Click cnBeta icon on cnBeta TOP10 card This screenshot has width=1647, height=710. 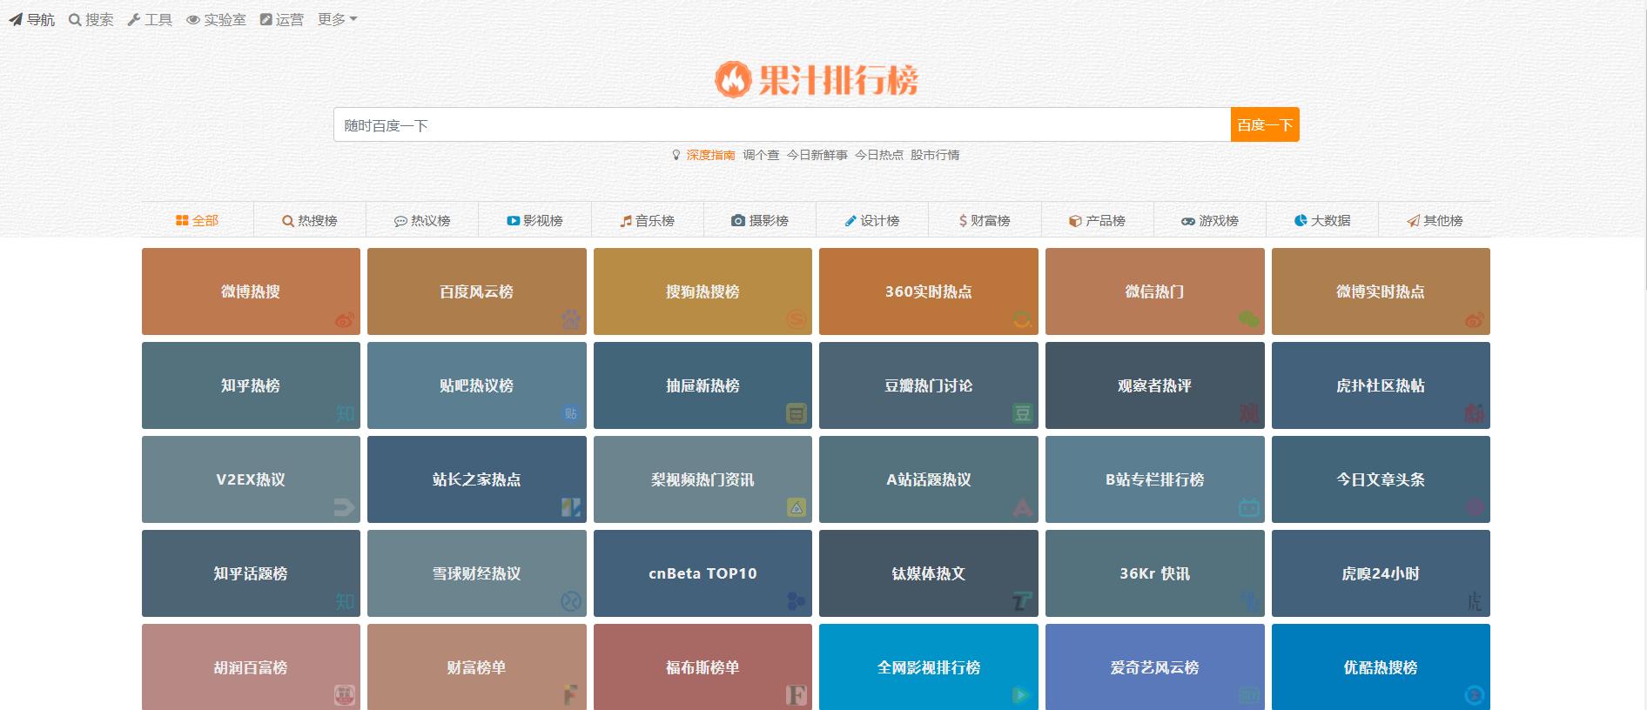pos(797,602)
